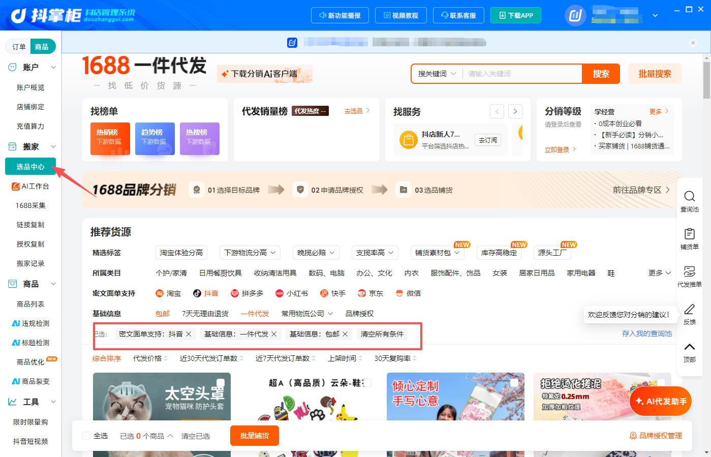Open 选品中心 in the sidebar
The height and width of the screenshot is (457, 711).
(x=30, y=167)
